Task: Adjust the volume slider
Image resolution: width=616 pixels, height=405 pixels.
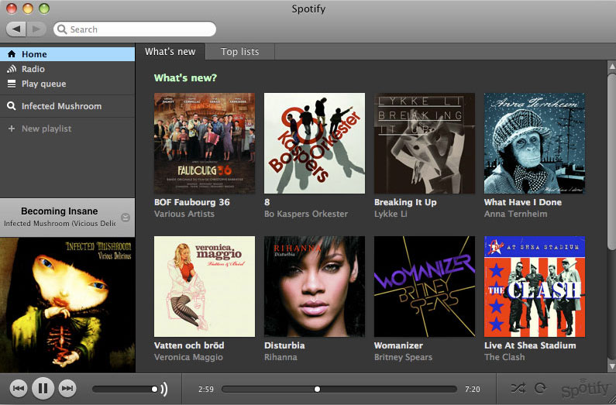Action: point(124,389)
